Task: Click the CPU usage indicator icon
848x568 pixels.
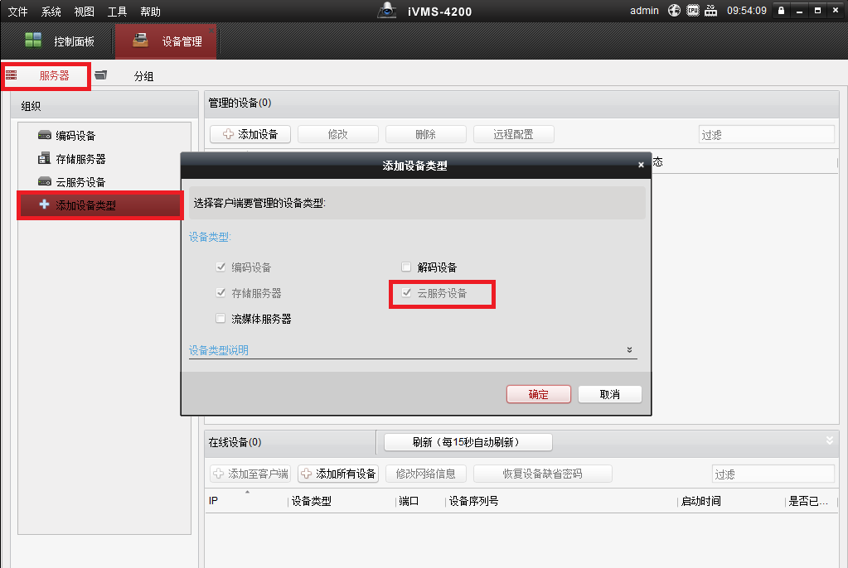Action: 693,11
